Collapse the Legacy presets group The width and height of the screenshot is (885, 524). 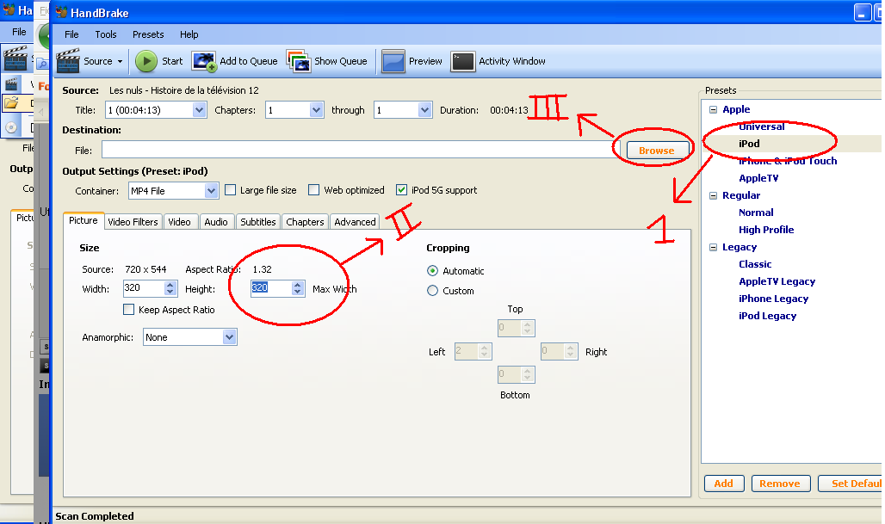pyautogui.click(x=714, y=247)
